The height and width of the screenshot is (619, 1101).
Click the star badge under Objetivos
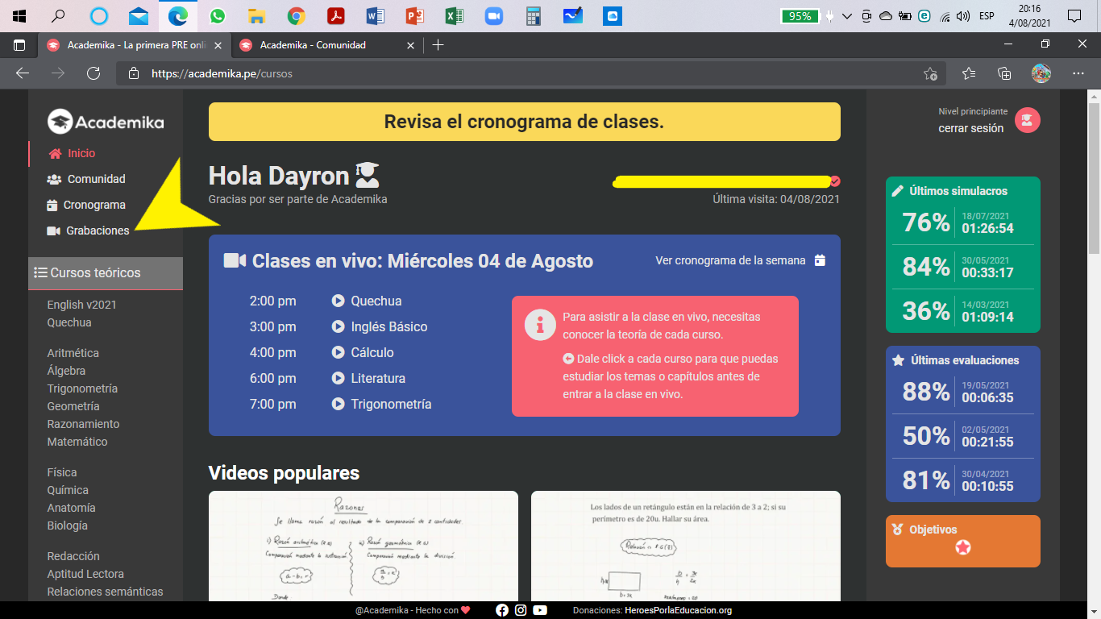(x=963, y=547)
